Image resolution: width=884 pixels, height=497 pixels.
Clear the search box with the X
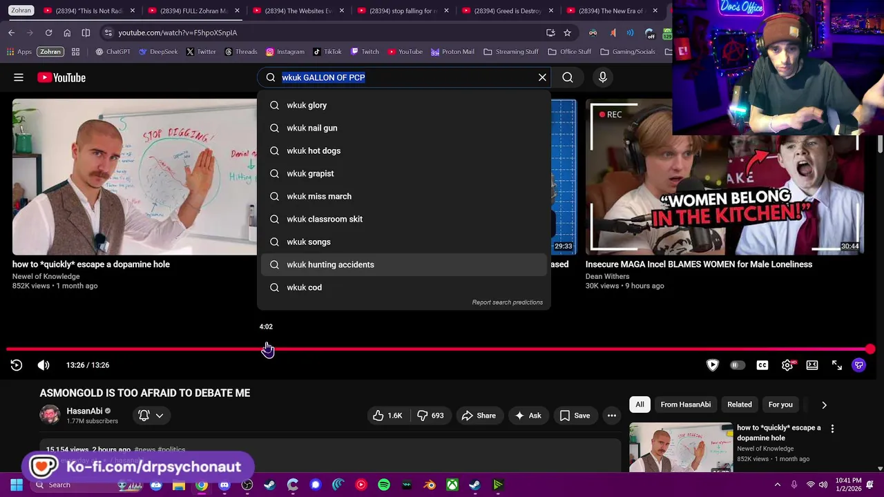[x=542, y=77]
